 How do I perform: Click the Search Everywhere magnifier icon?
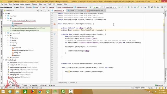pyautogui.click(x=162, y=7)
